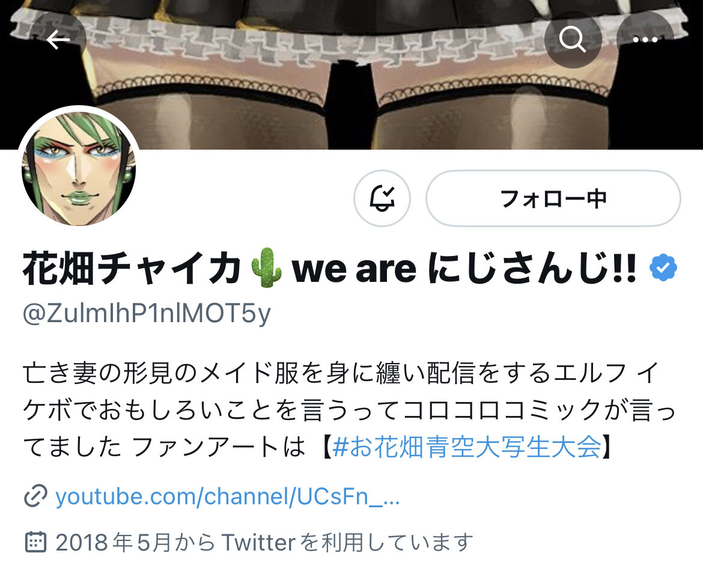Toggle the notification bell for this account
The width and height of the screenshot is (703, 580).
pos(382,198)
